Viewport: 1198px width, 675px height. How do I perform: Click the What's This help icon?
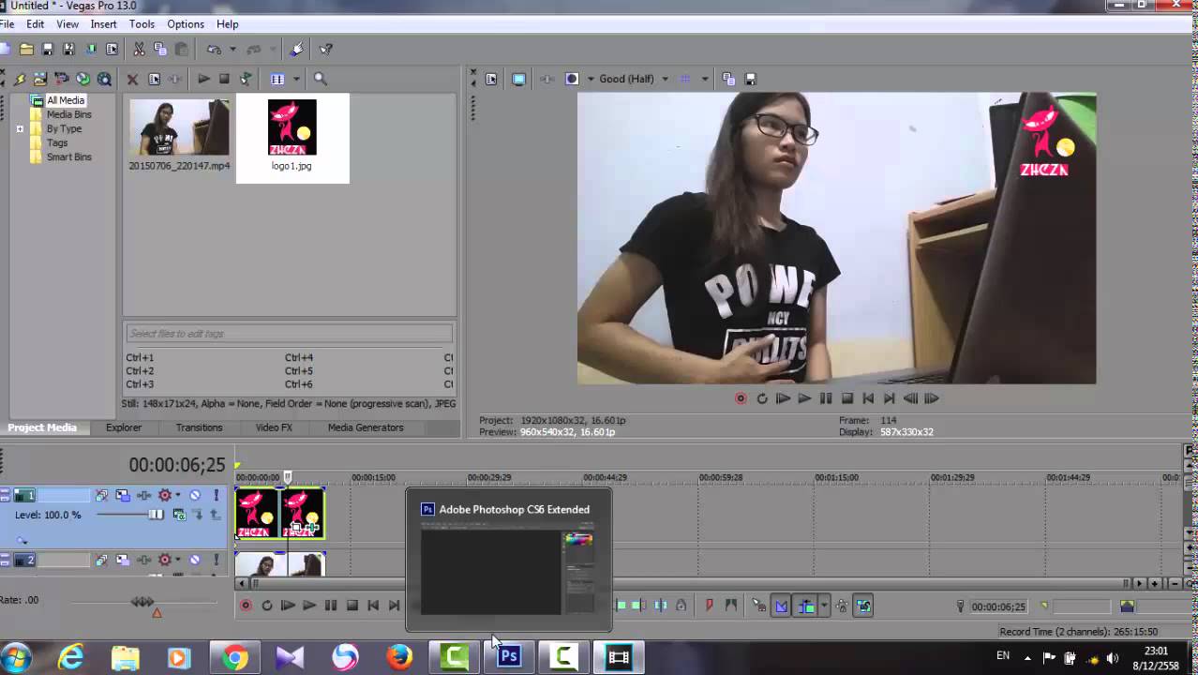tap(325, 50)
